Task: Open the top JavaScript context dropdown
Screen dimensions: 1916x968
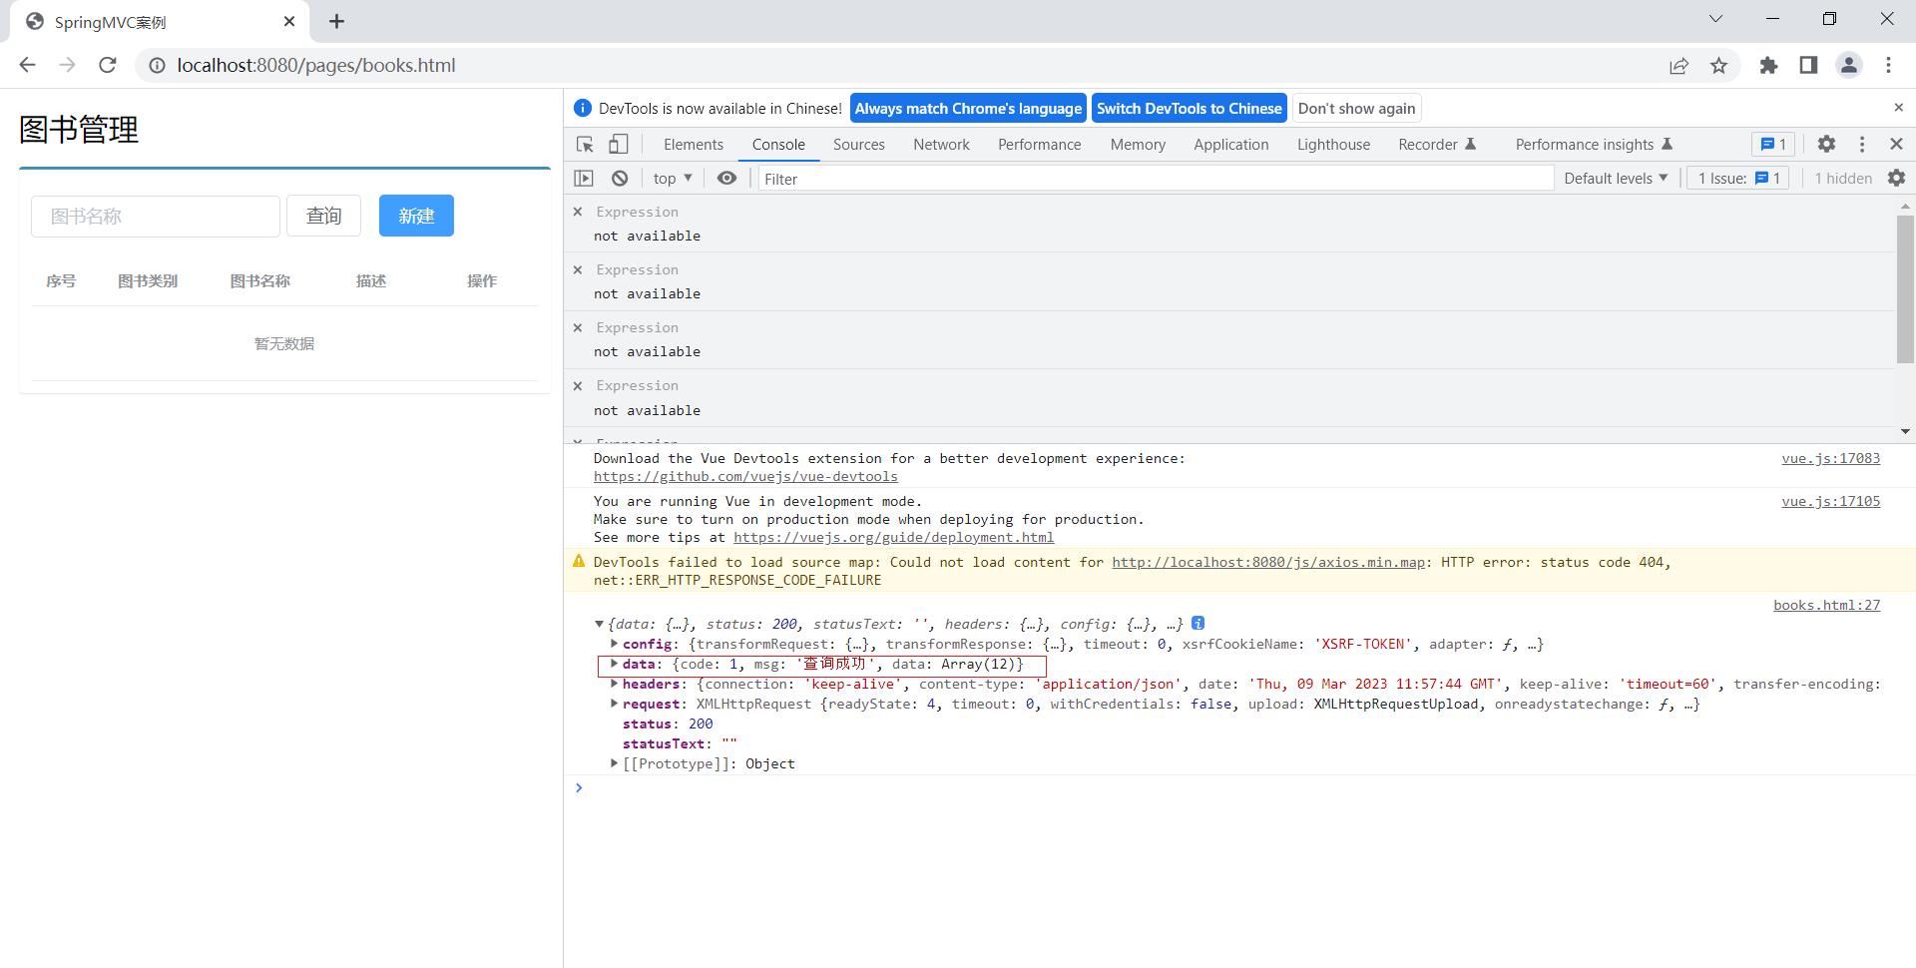Action: pos(672,179)
